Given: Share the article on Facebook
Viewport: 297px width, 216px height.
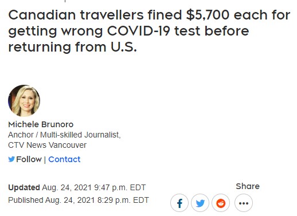Looking at the screenshot, I should 179,203.
